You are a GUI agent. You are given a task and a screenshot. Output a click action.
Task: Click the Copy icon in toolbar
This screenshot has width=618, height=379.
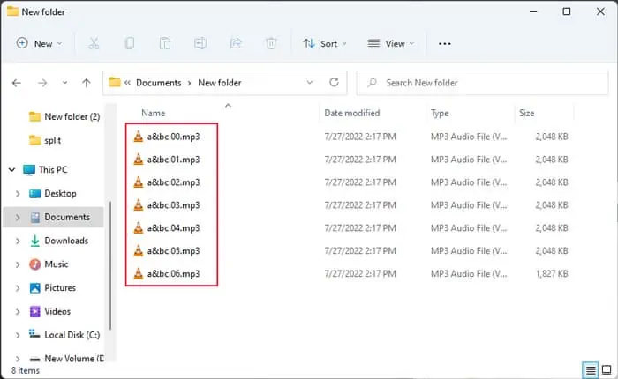(x=129, y=43)
